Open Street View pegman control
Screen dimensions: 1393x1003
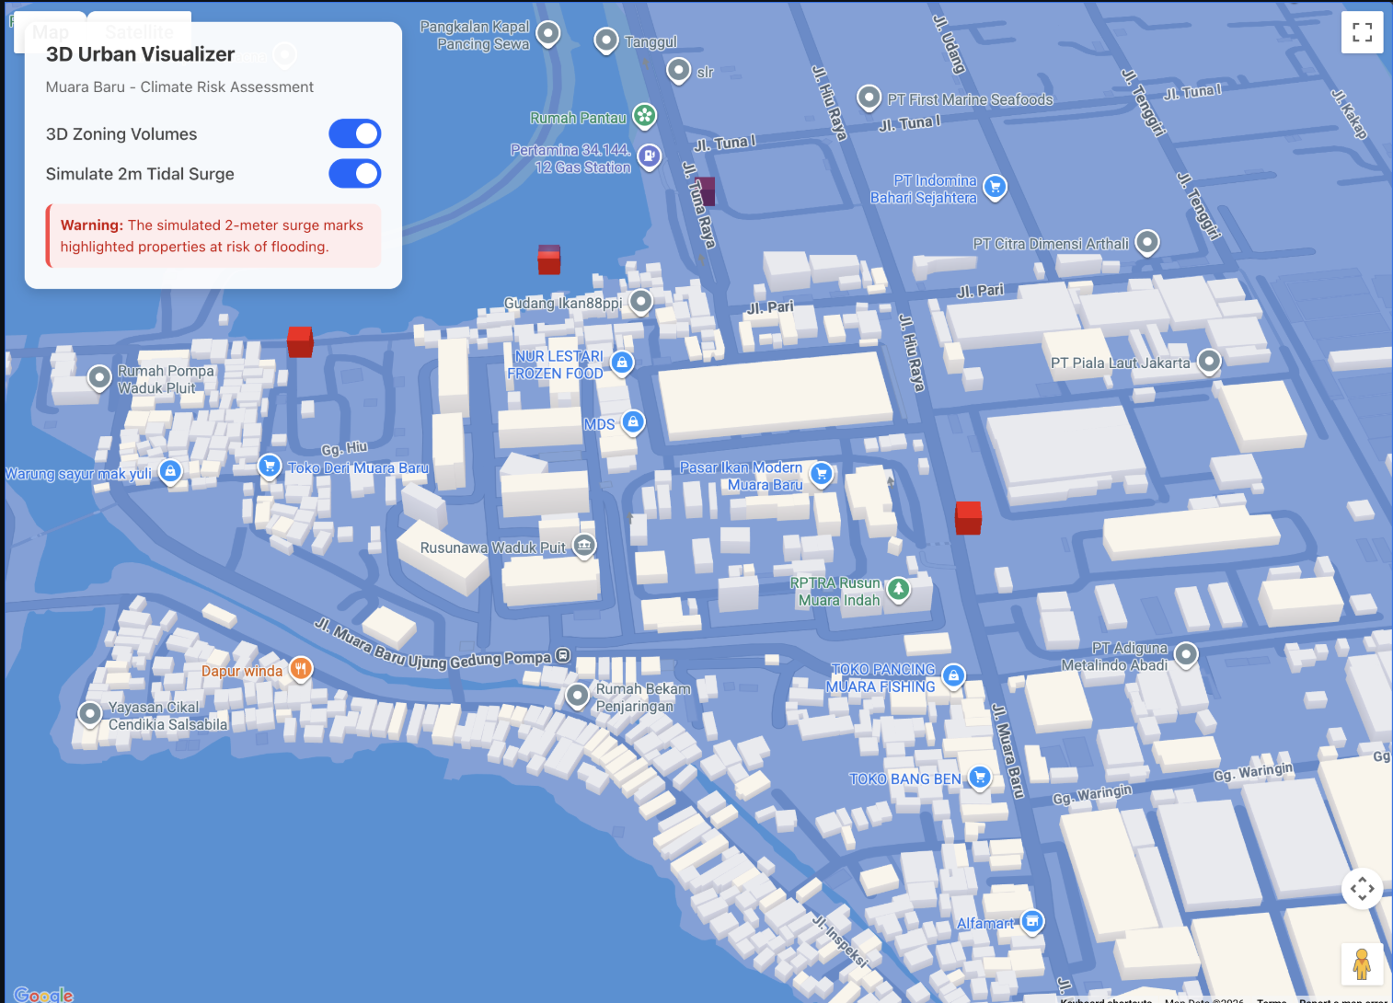(1362, 964)
